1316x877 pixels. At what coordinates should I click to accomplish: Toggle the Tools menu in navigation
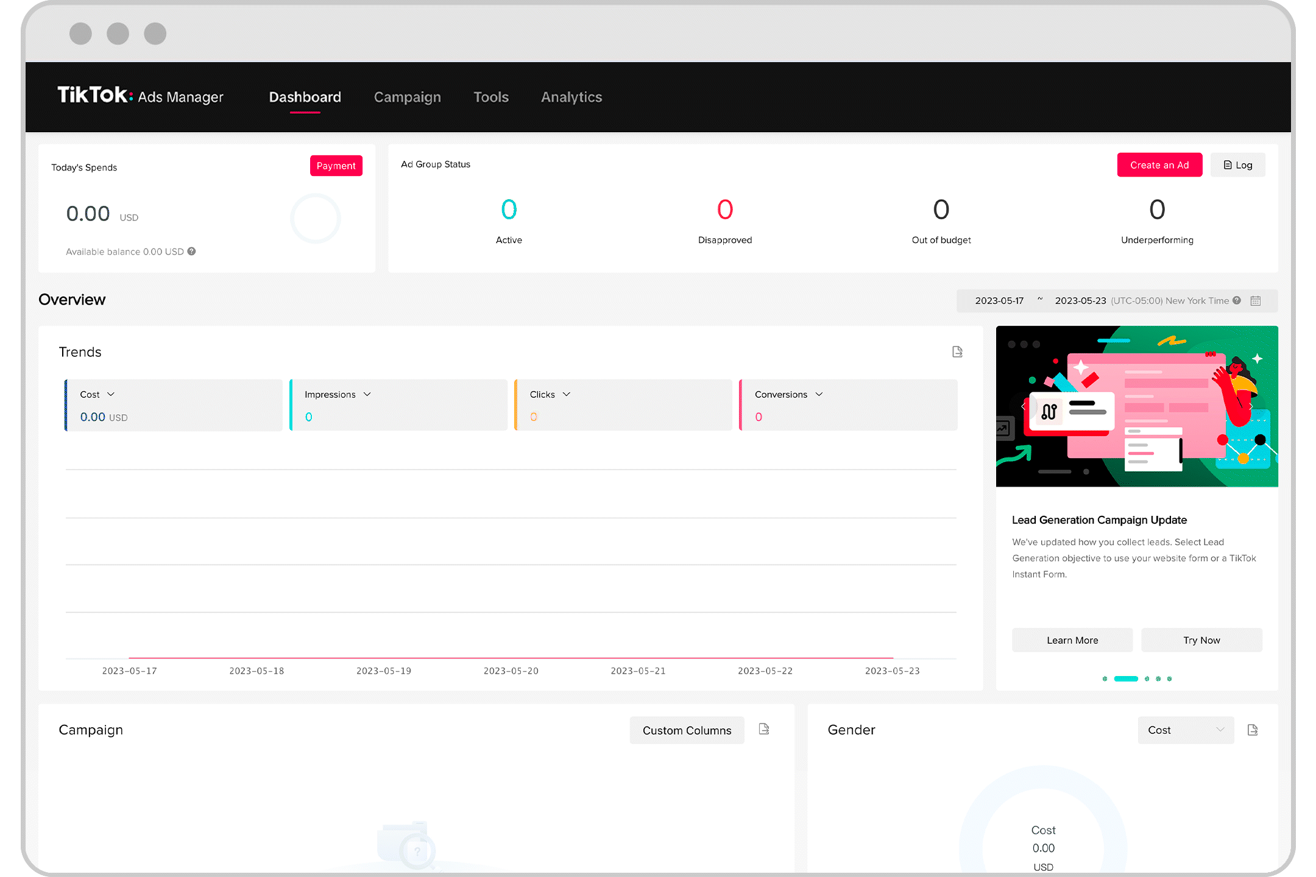(x=490, y=96)
